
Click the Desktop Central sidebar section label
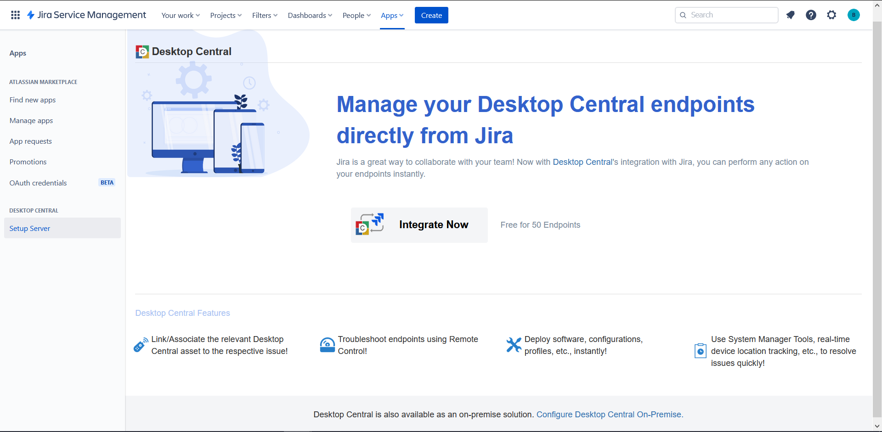pos(34,211)
